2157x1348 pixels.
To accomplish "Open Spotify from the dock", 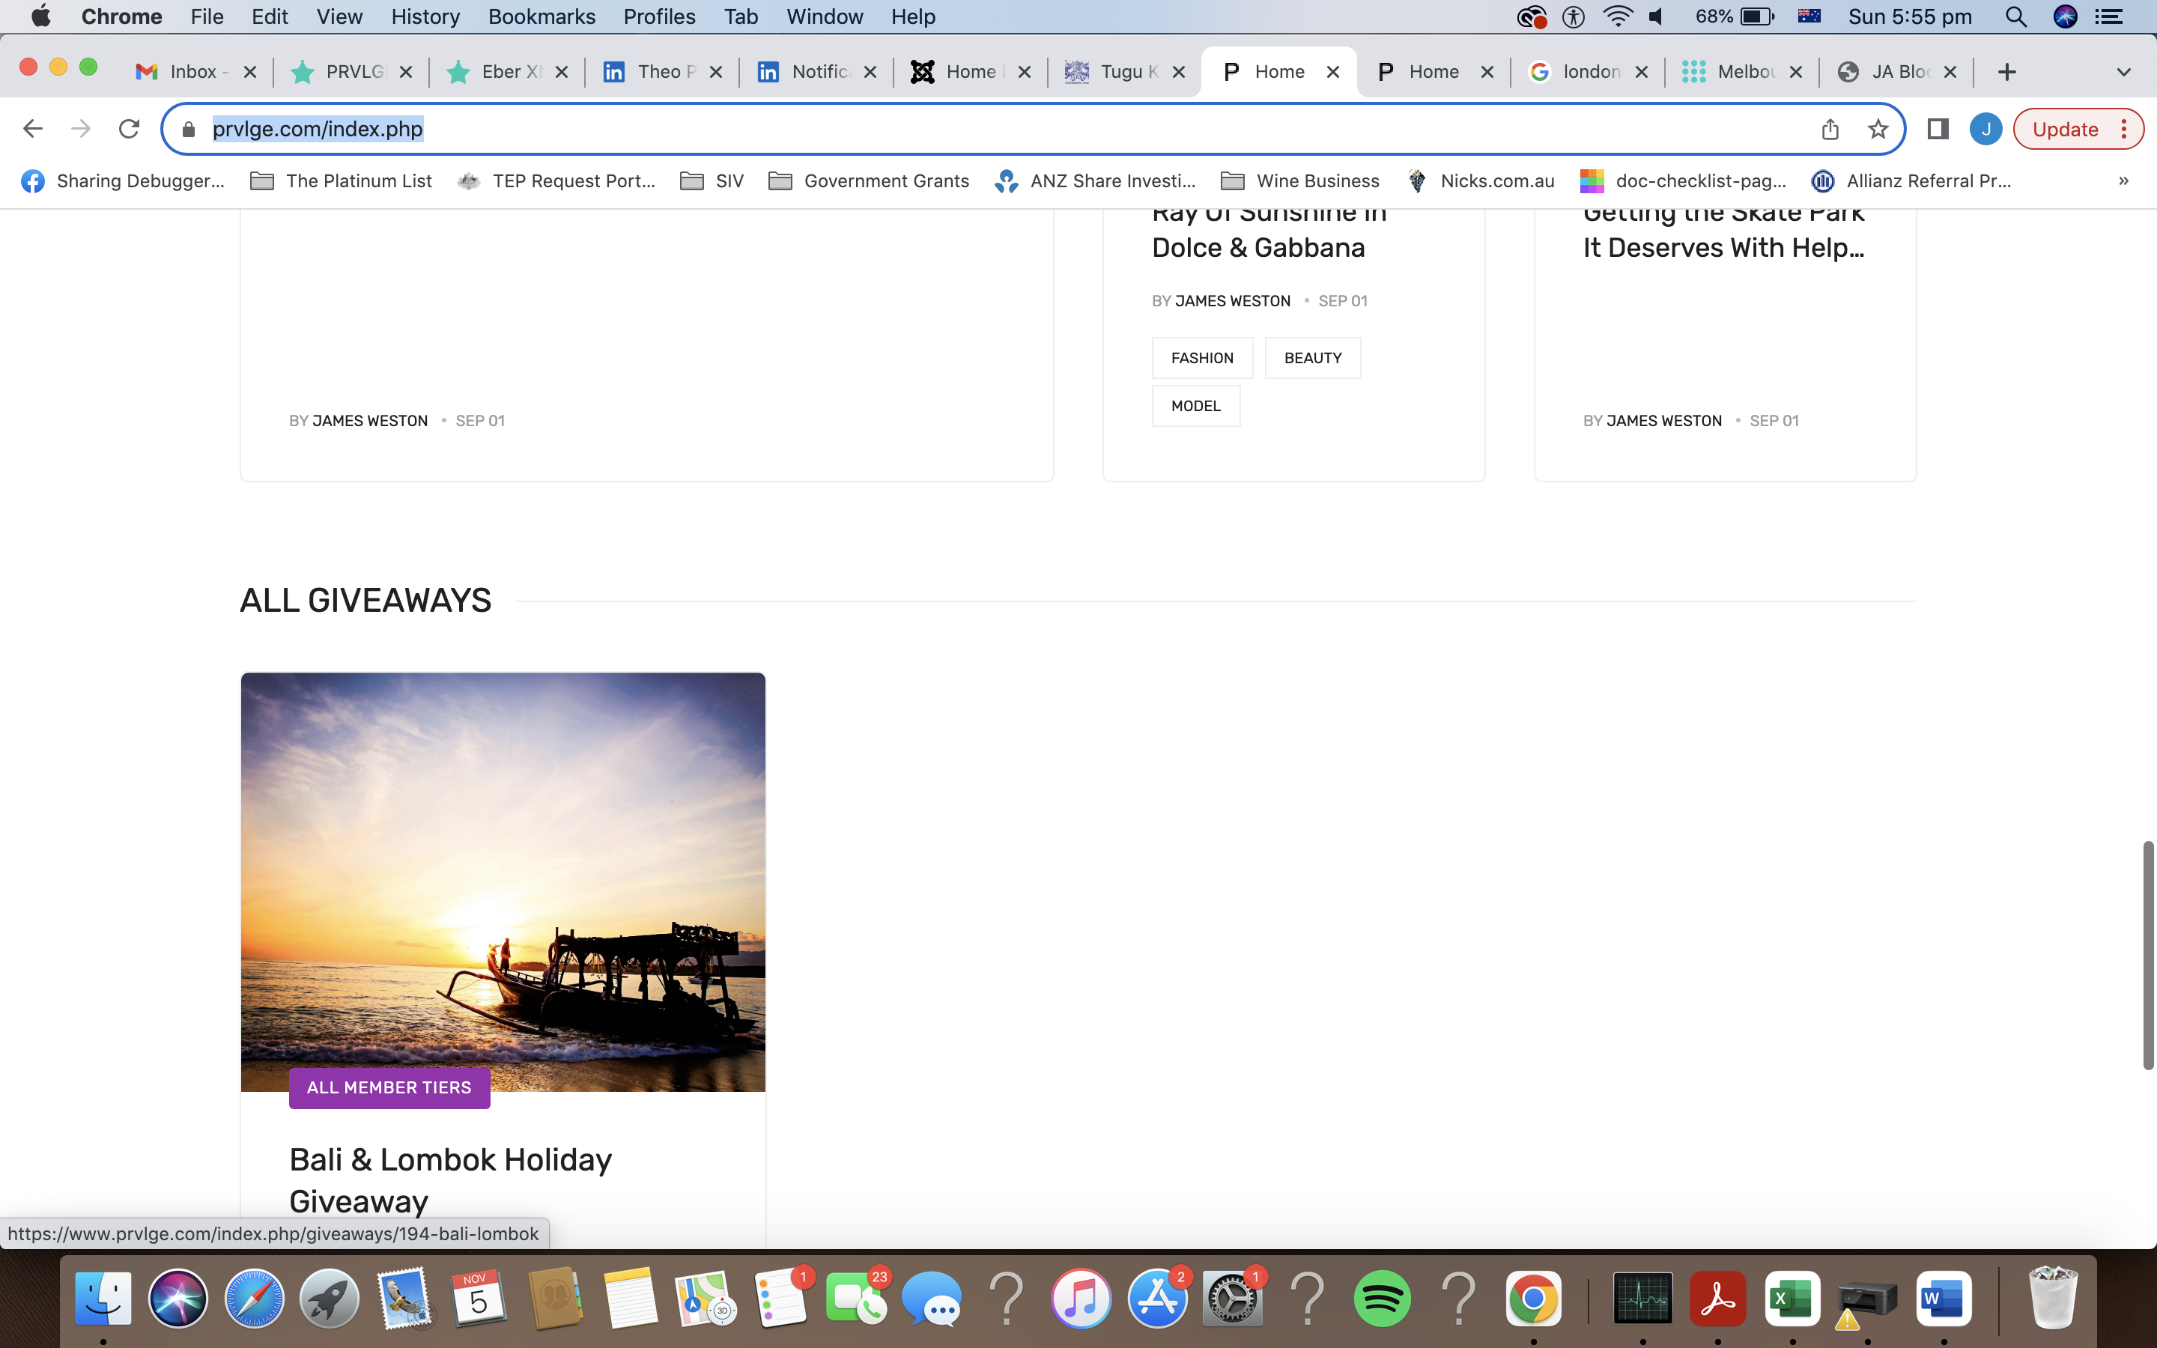I will pyautogui.click(x=1382, y=1299).
